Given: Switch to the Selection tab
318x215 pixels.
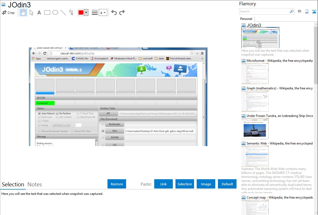Looking at the screenshot, I should tap(13, 185).
